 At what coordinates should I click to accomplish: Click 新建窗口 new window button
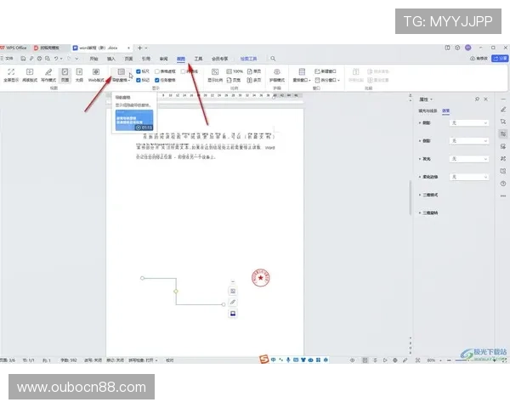coord(327,71)
